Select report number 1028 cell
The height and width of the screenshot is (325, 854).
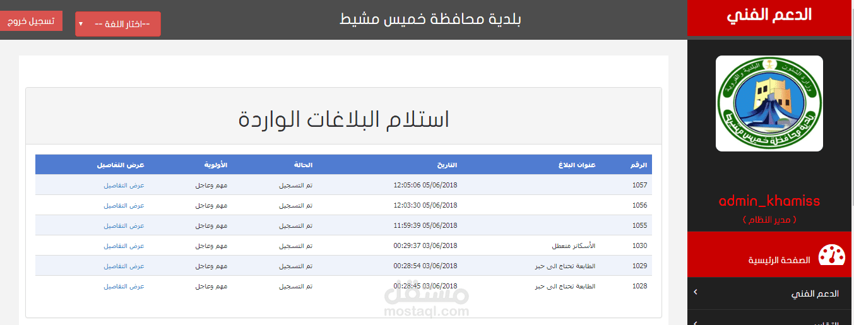pyautogui.click(x=639, y=287)
